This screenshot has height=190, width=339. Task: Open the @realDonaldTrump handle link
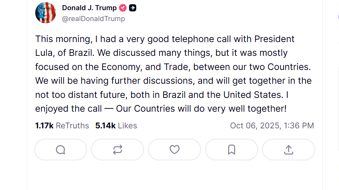(93, 19)
